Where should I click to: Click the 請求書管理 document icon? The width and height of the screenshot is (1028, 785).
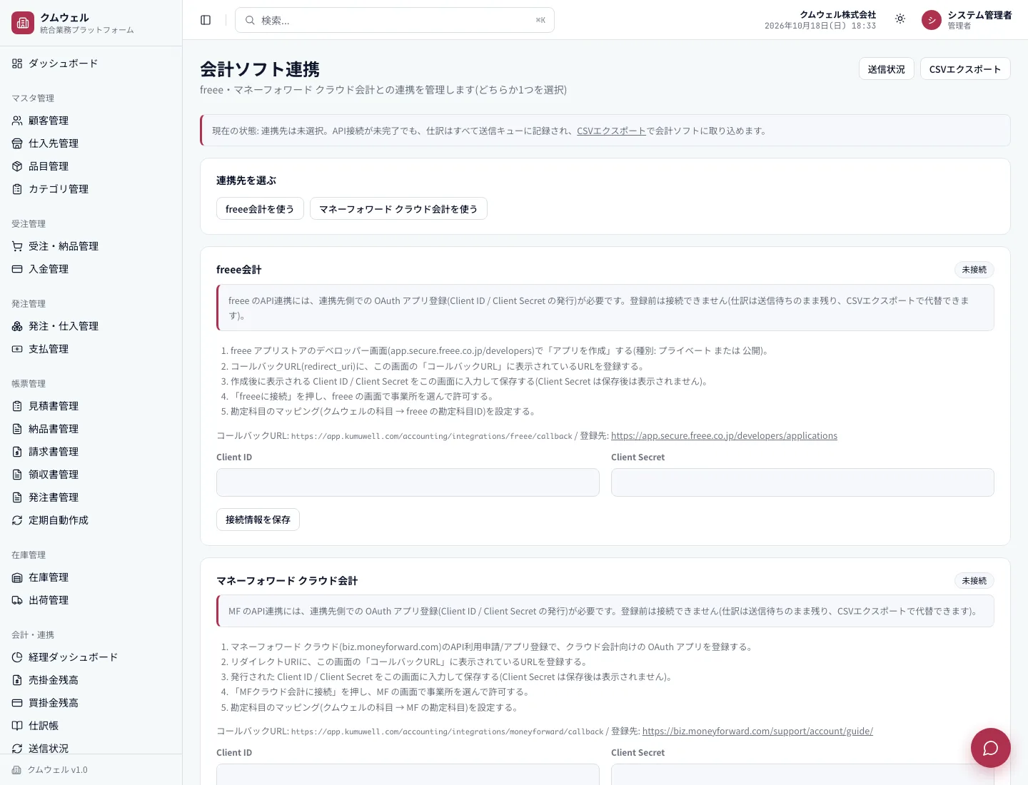point(17,452)
